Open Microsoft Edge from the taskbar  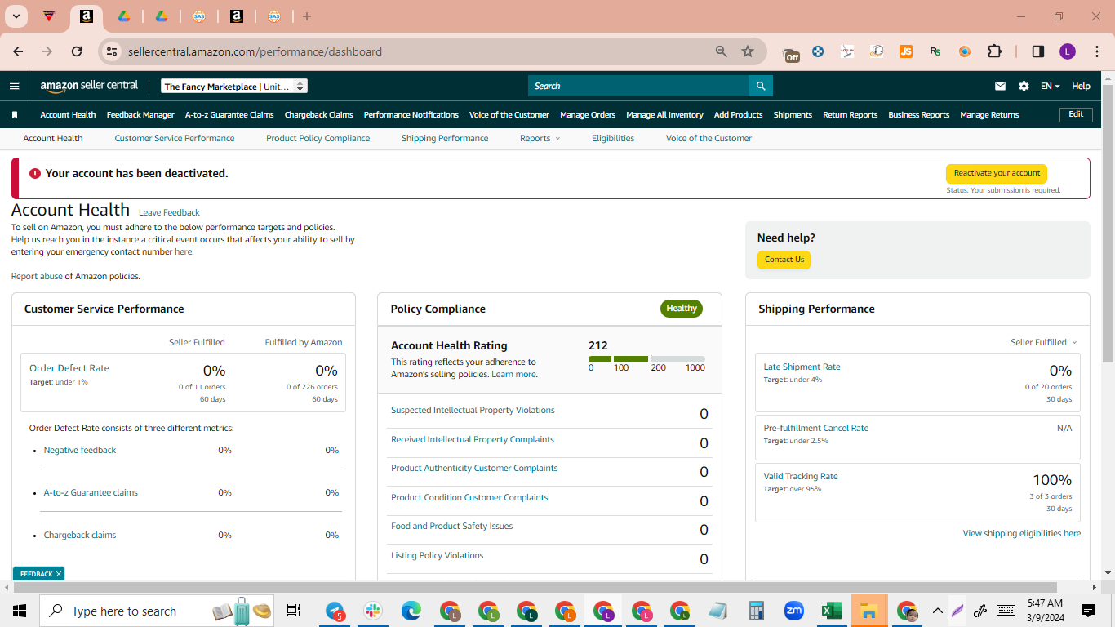pos(411,611)
